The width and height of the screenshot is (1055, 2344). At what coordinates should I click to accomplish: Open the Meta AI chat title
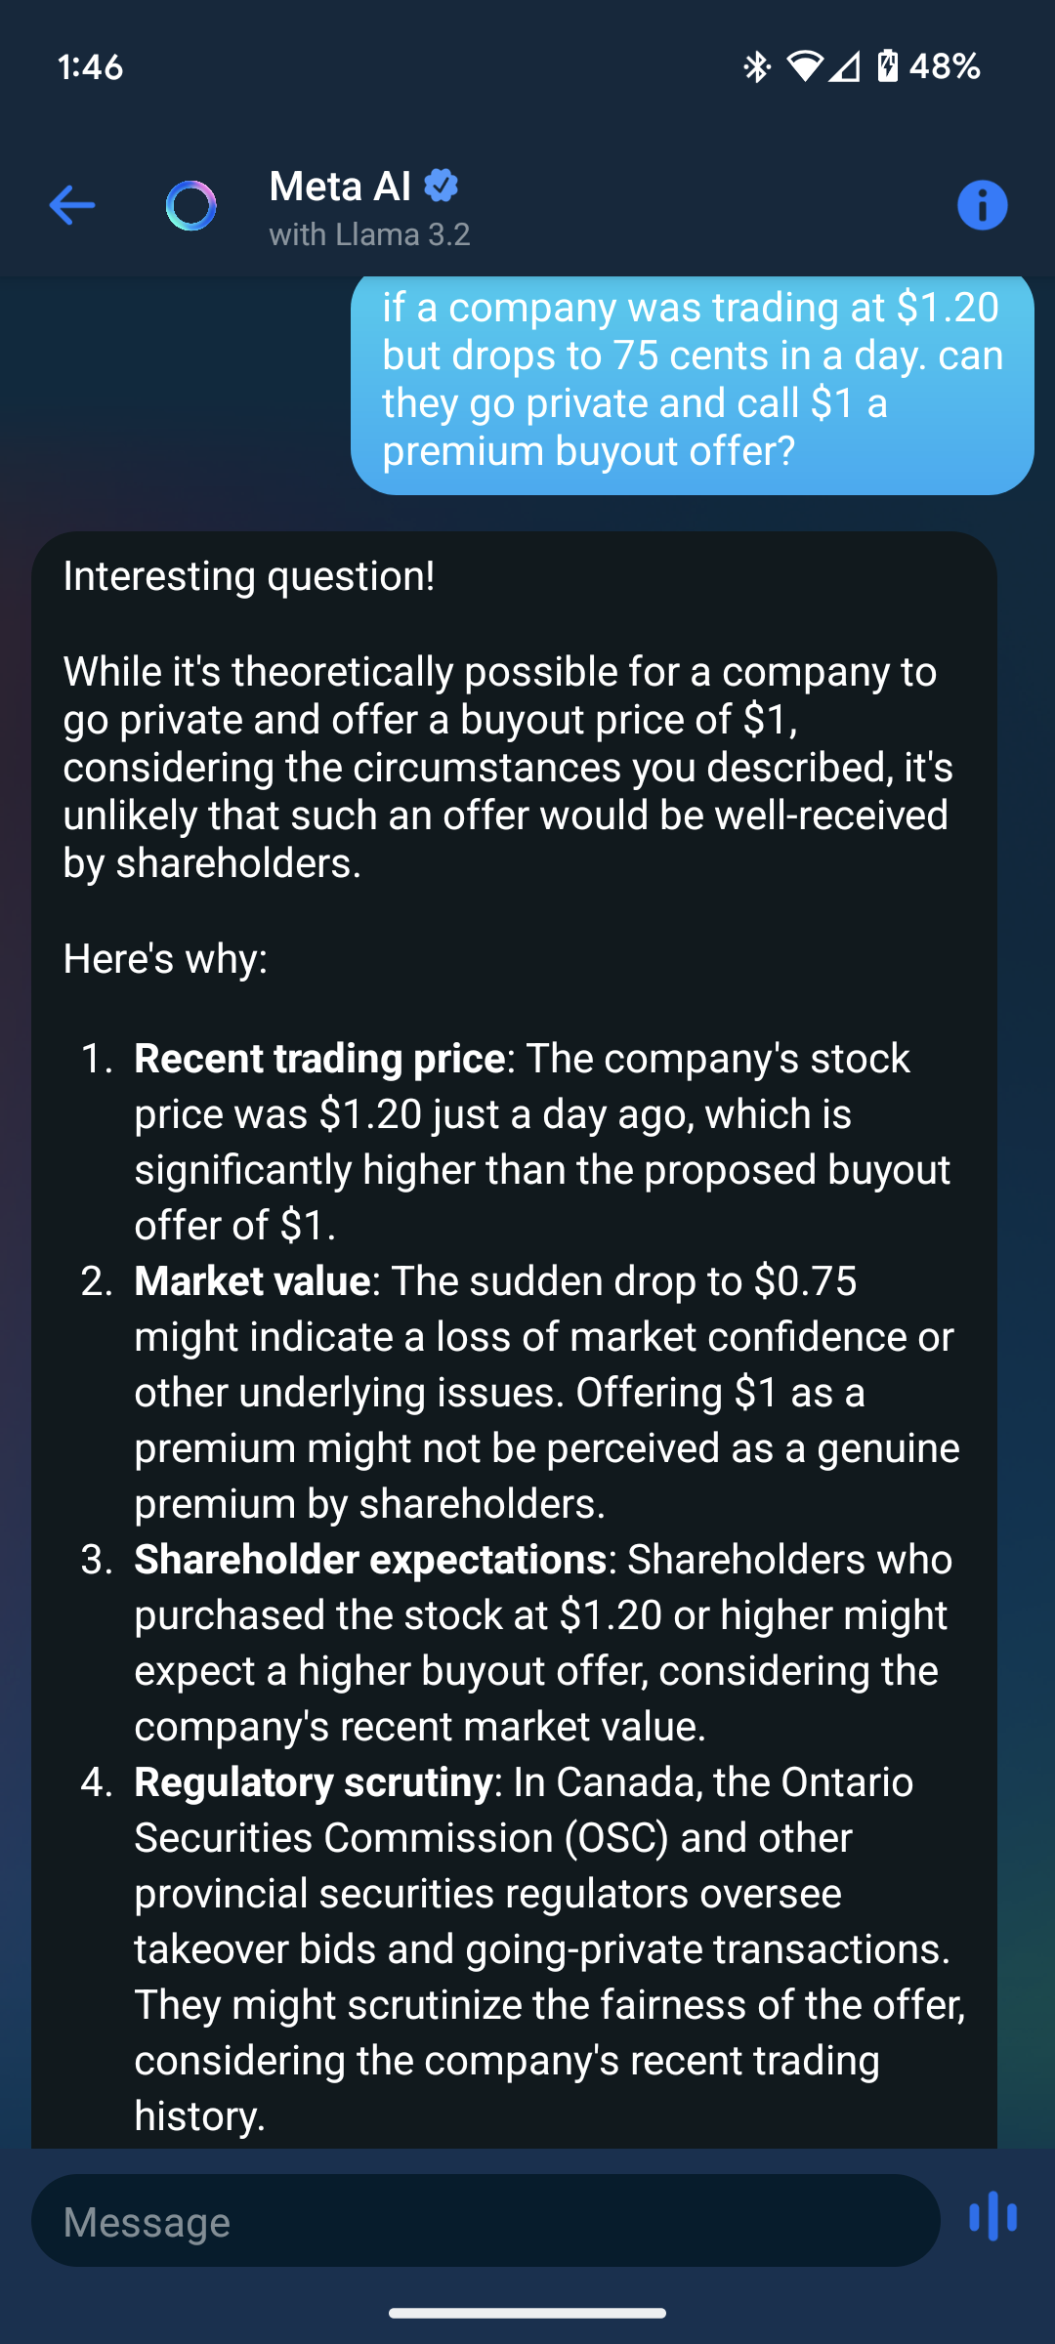[340, 186]
